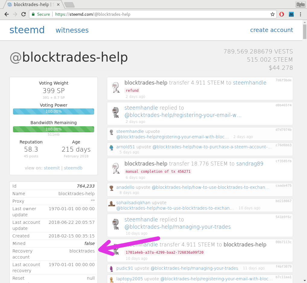Screen dimensions: 307x283
Task: Click sandrag89 user link
Action: point(250,163)
